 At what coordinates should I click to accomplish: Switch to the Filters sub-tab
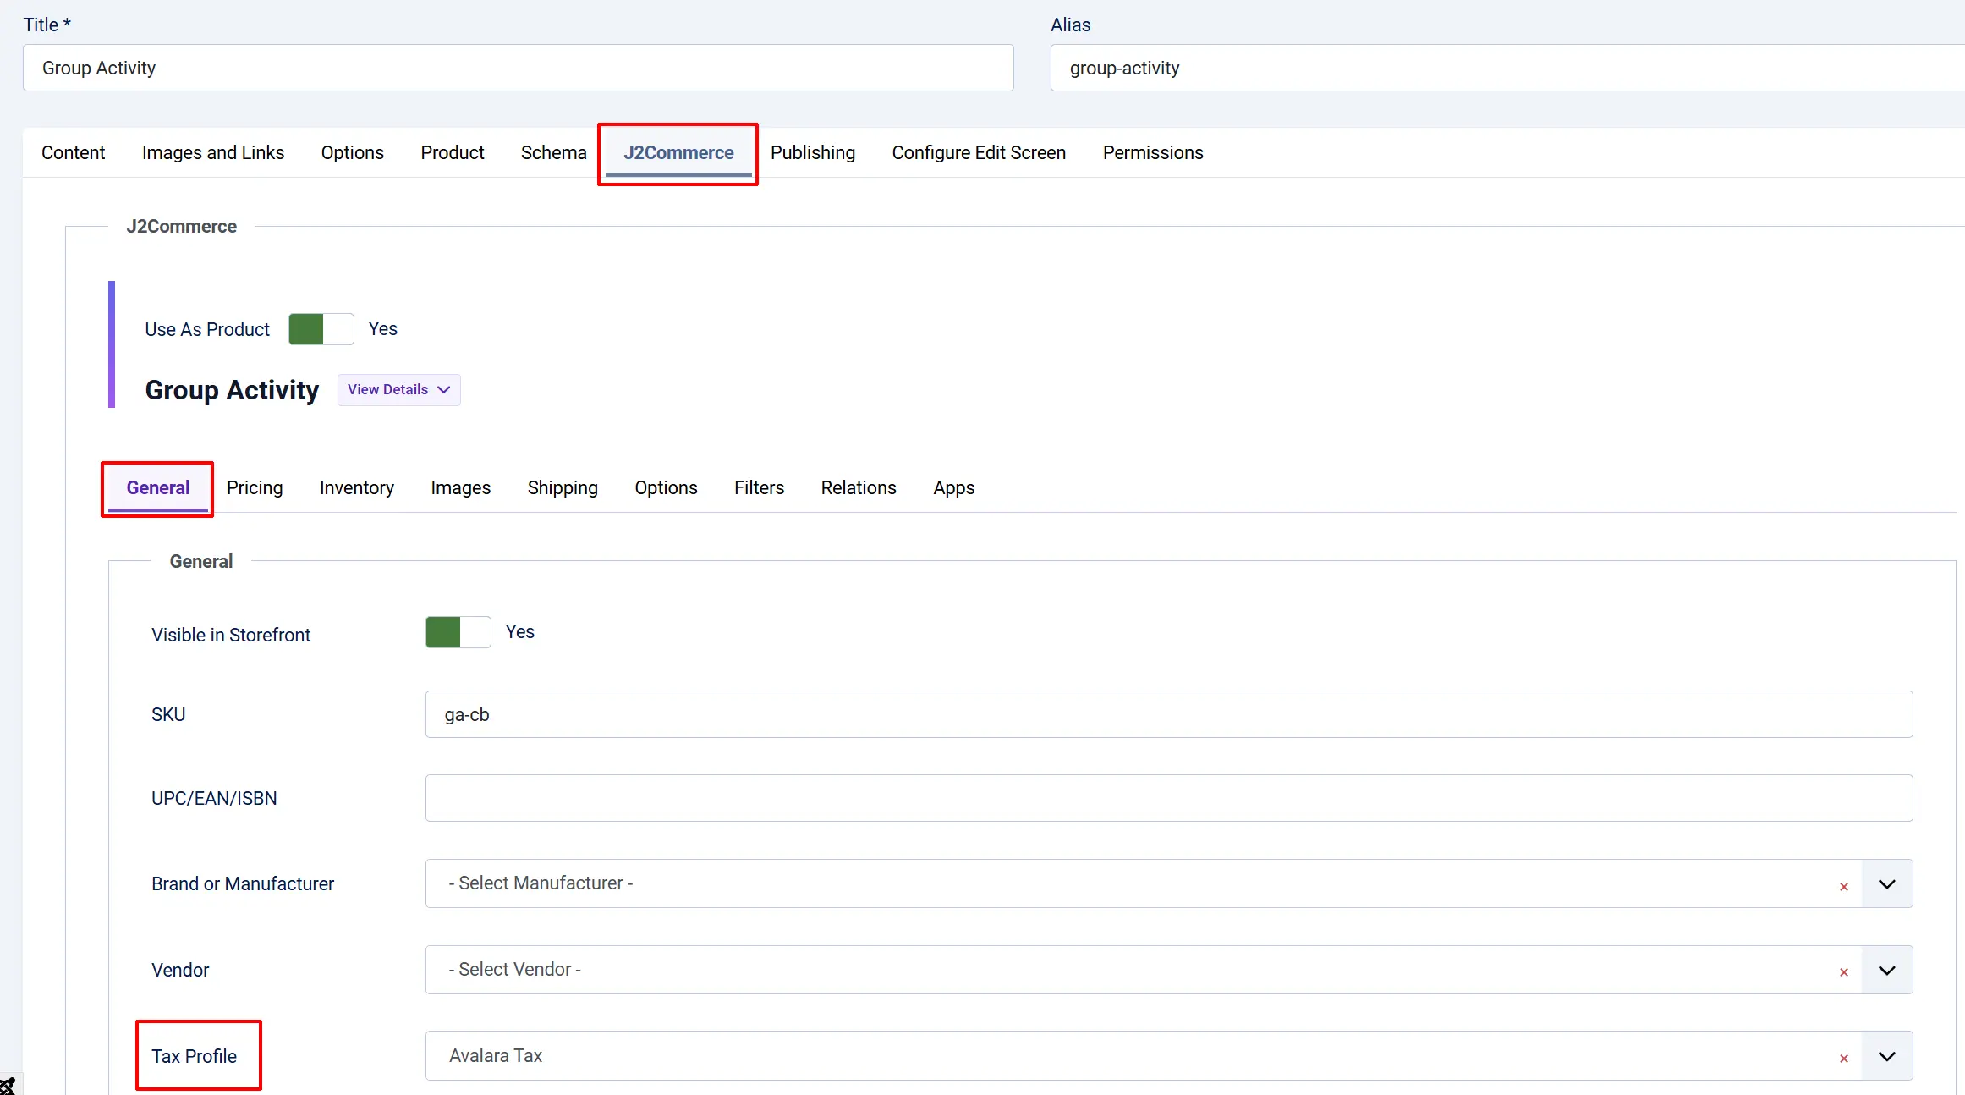[x=759, y=488]
